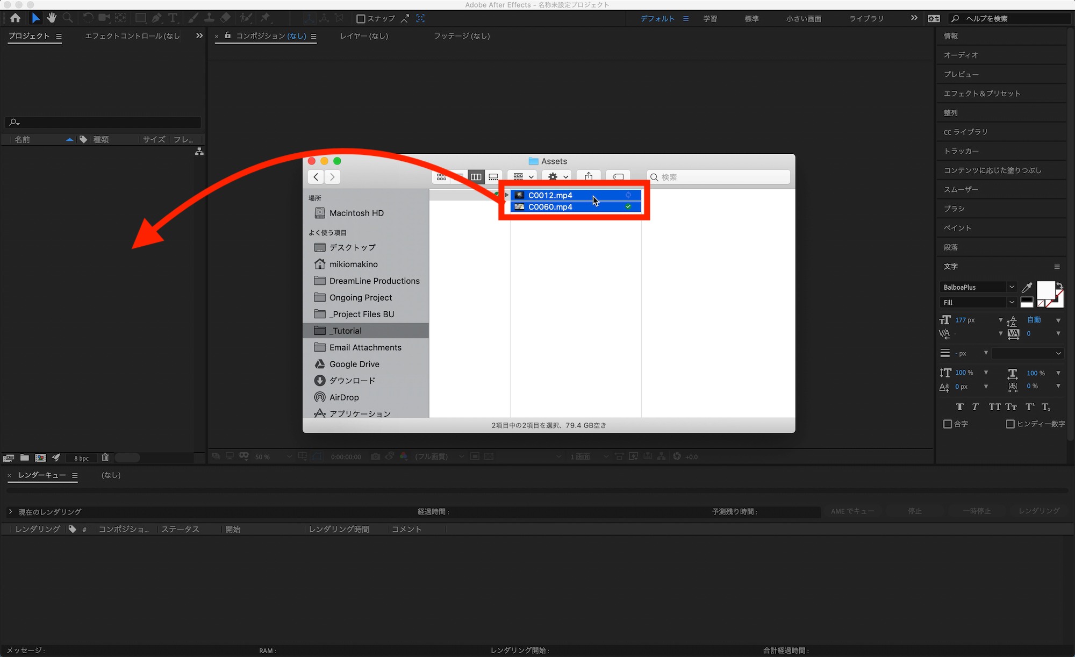Open _Tutorial folder in Finder sidebar
The width and height of the screenshot is (1075, 657).
pos(347,331)
